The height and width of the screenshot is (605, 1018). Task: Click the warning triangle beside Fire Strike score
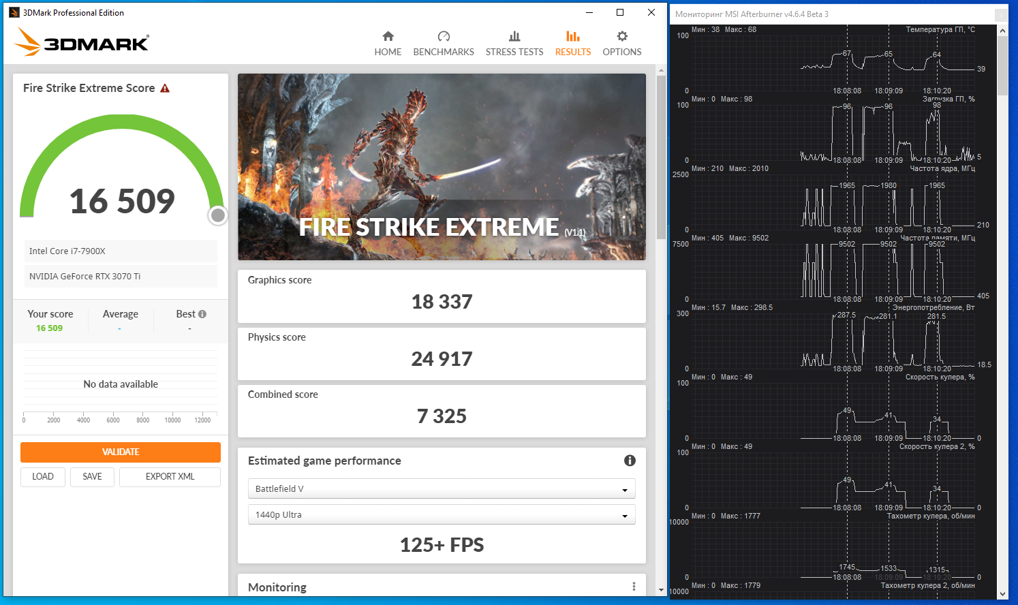(165, 89)
